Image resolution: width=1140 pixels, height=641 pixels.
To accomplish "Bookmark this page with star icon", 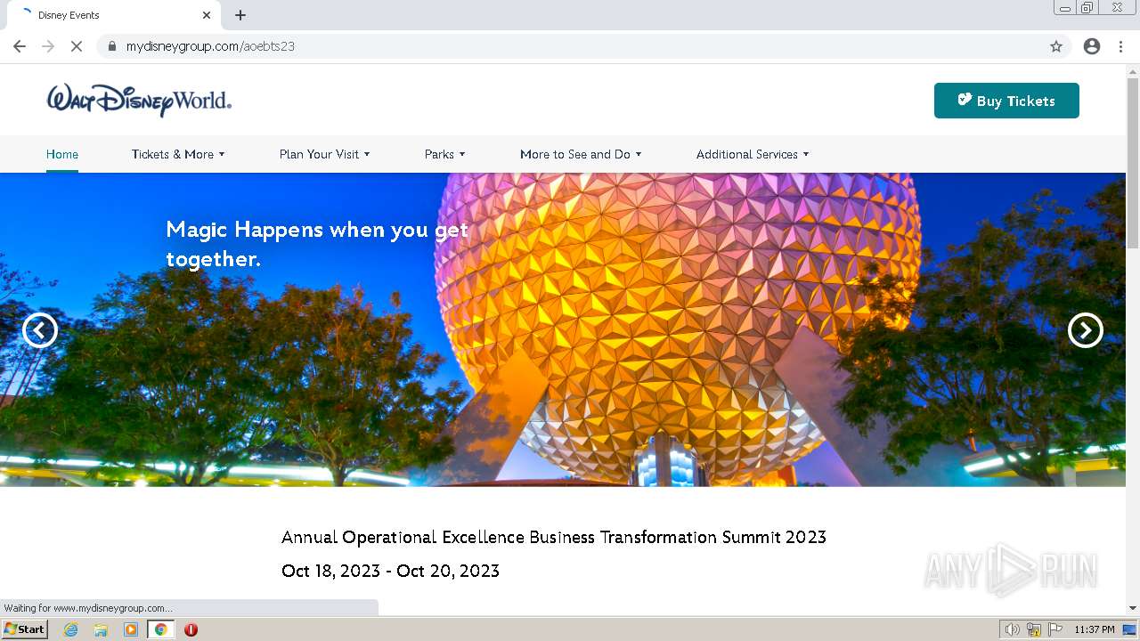I will click(1056, 46).
